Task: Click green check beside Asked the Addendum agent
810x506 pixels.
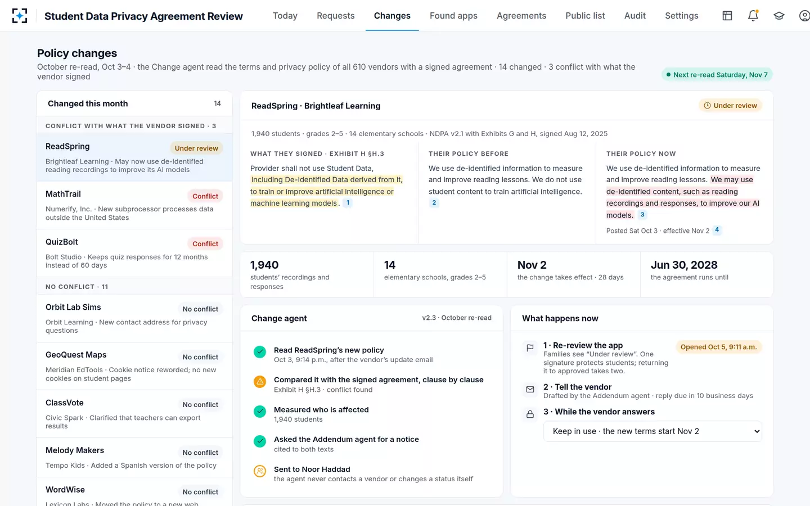Action: (x=260, y=441)
